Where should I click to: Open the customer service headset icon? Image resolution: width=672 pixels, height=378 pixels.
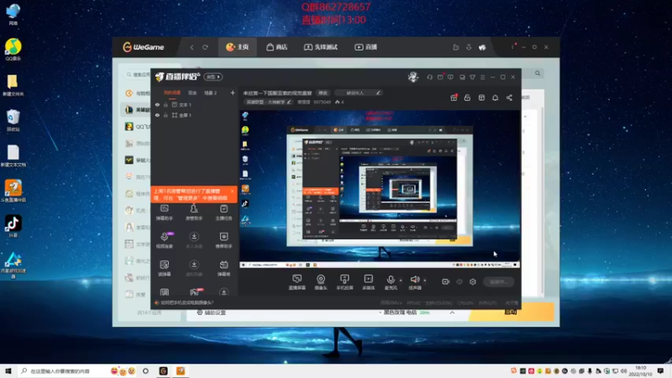(x=429, y=77)
